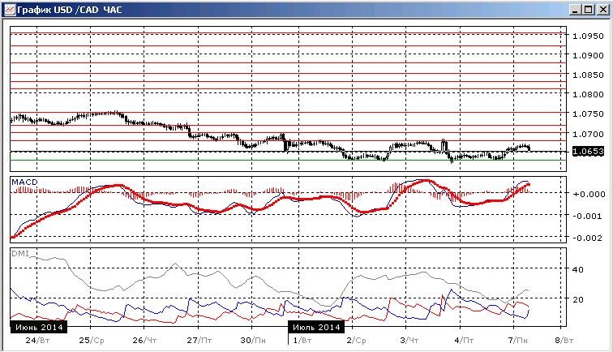Screen dimensions: 613x352
Task: Click the Июнь 2014 month marker
Action: [x=39, y=327]
